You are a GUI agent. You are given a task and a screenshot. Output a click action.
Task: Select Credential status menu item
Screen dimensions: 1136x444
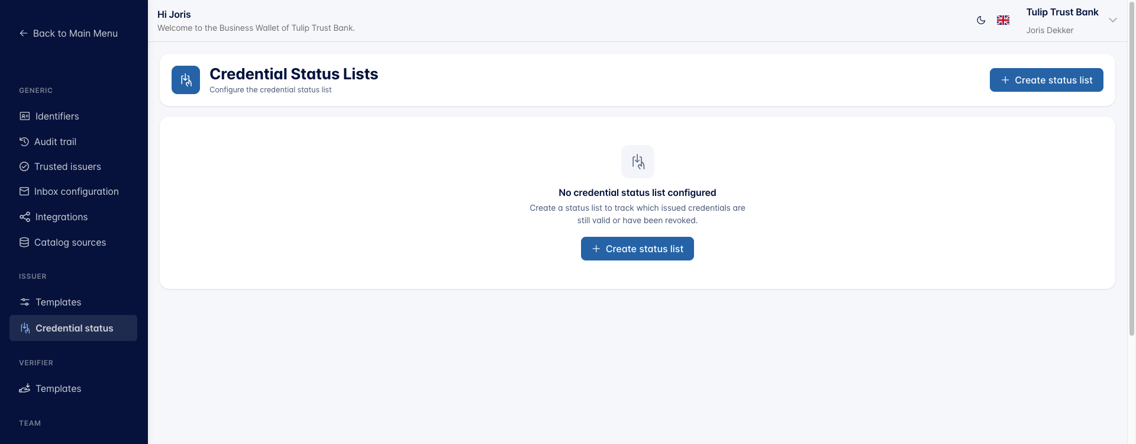coord(73,328)
